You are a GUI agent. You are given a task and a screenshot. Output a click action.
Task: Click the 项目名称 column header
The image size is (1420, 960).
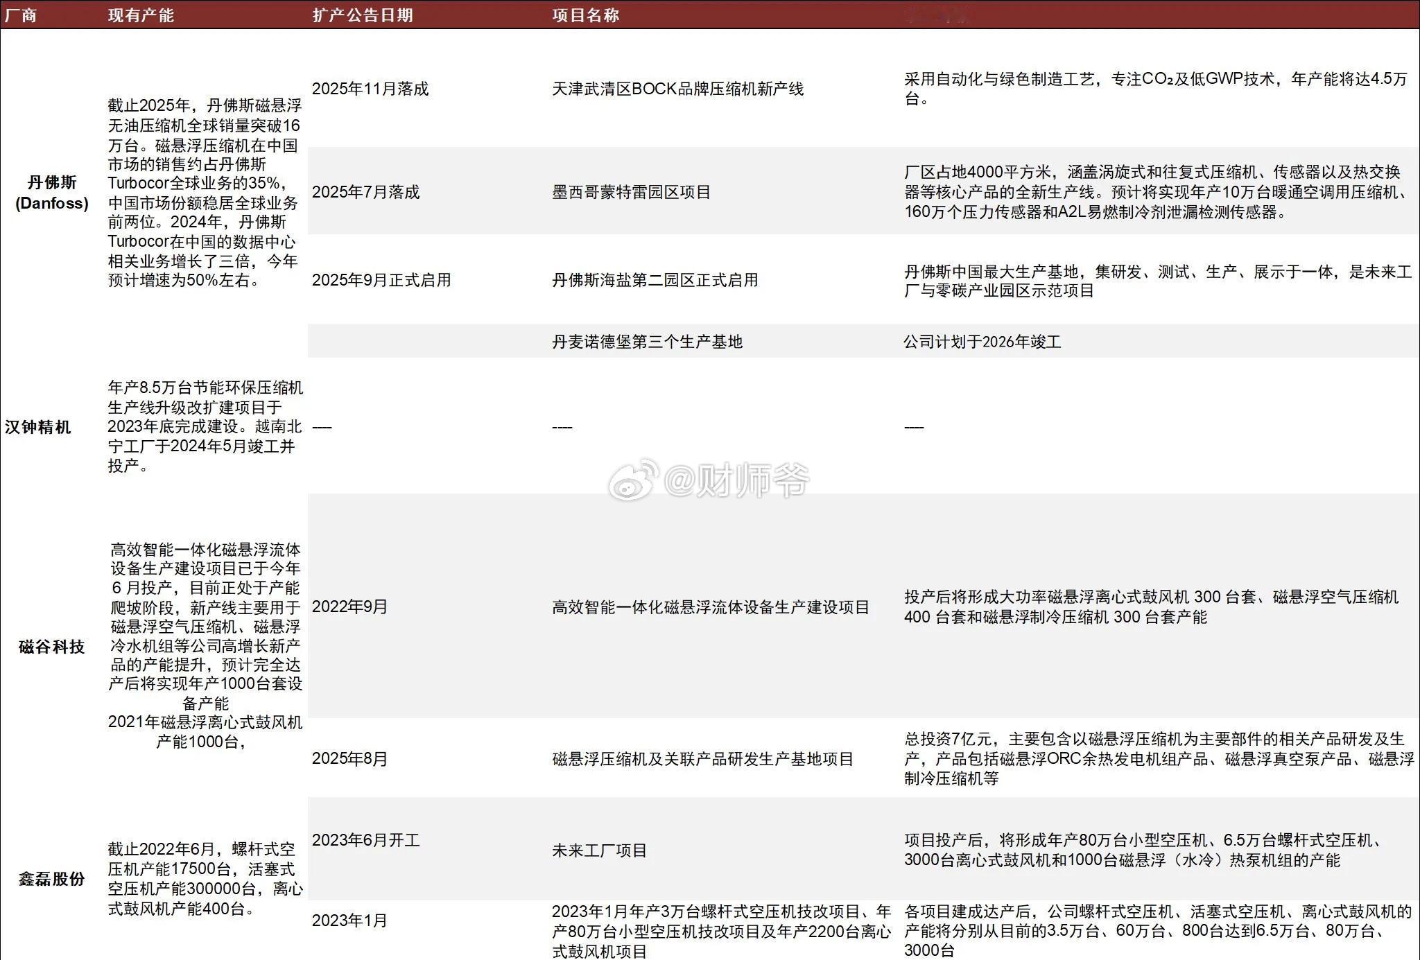click(x=585, y=15)
